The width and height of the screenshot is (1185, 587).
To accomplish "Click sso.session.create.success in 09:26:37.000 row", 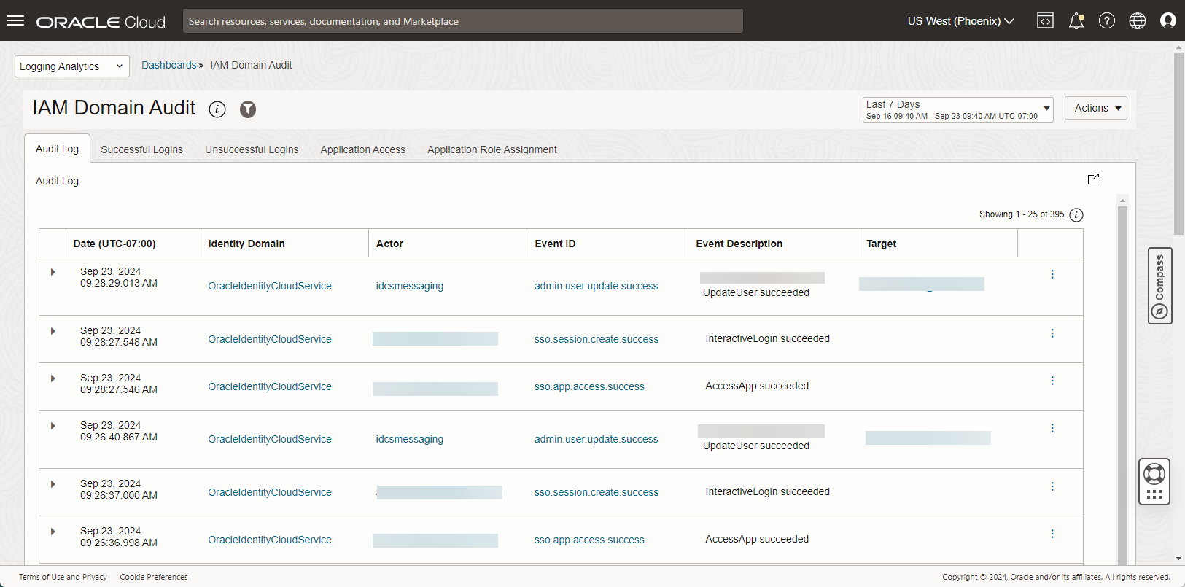I will 597,492.
